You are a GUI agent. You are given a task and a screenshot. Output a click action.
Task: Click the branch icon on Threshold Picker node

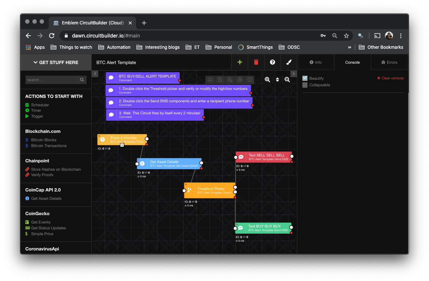(189, 190)
